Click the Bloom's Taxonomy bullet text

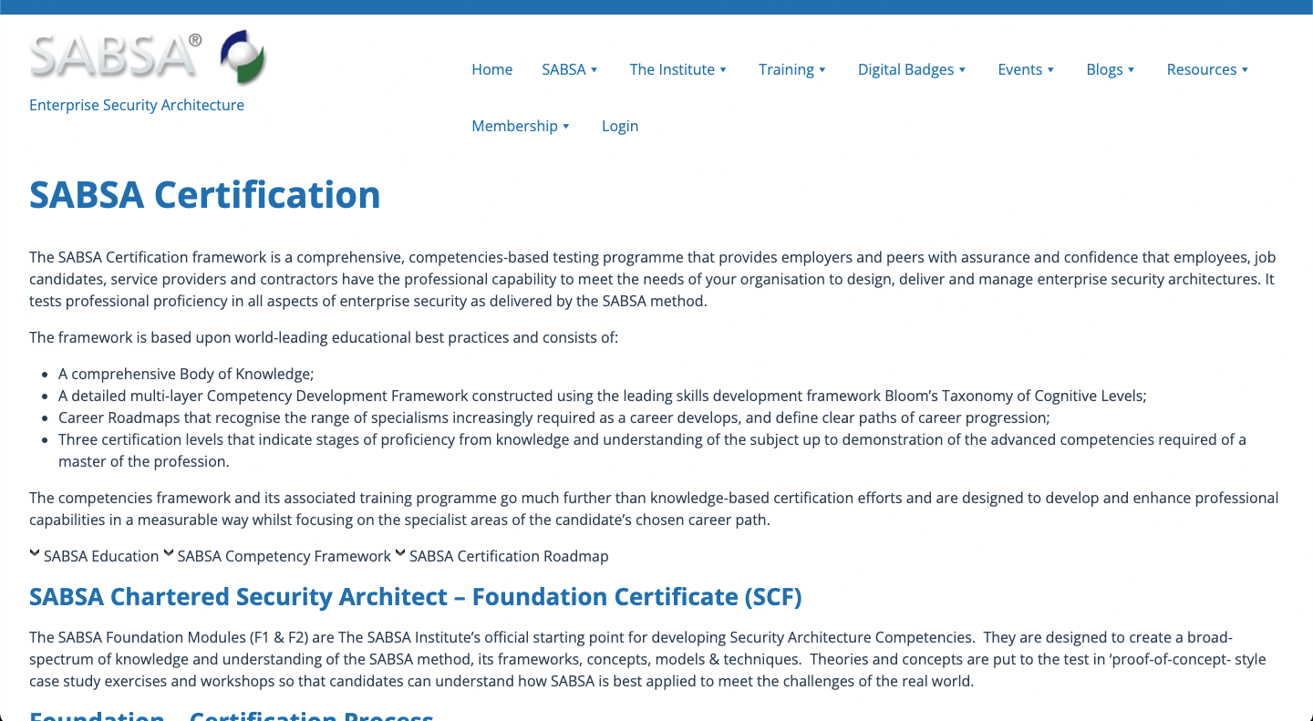pyautogui.click(x=603, y=396)
